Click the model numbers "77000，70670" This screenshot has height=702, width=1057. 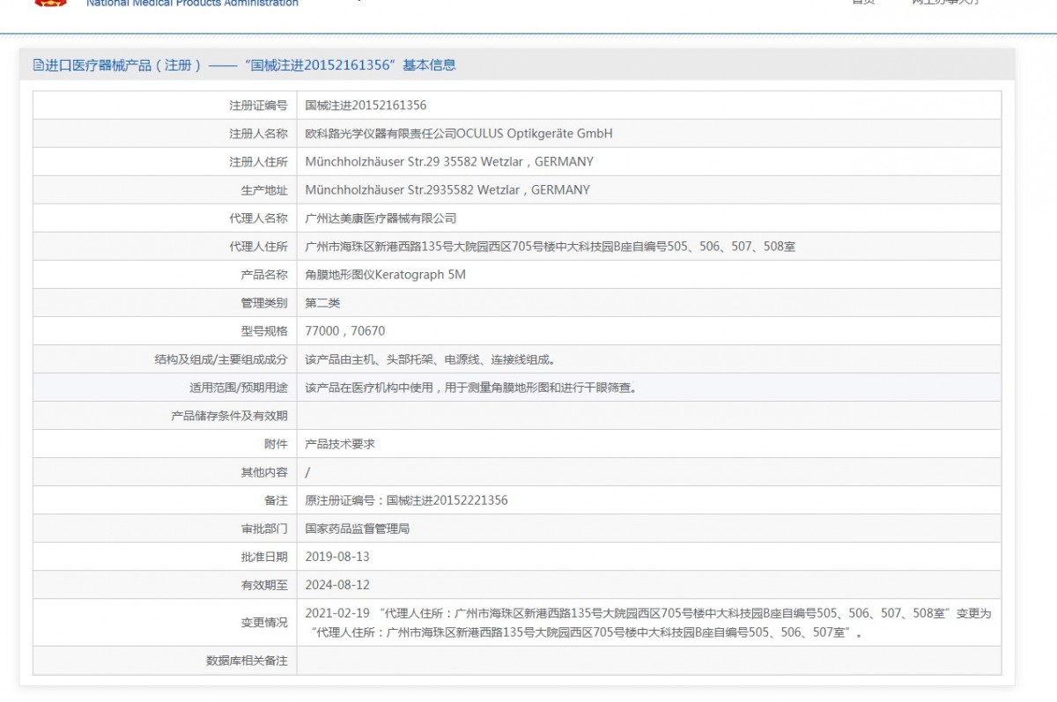[344, 331]
